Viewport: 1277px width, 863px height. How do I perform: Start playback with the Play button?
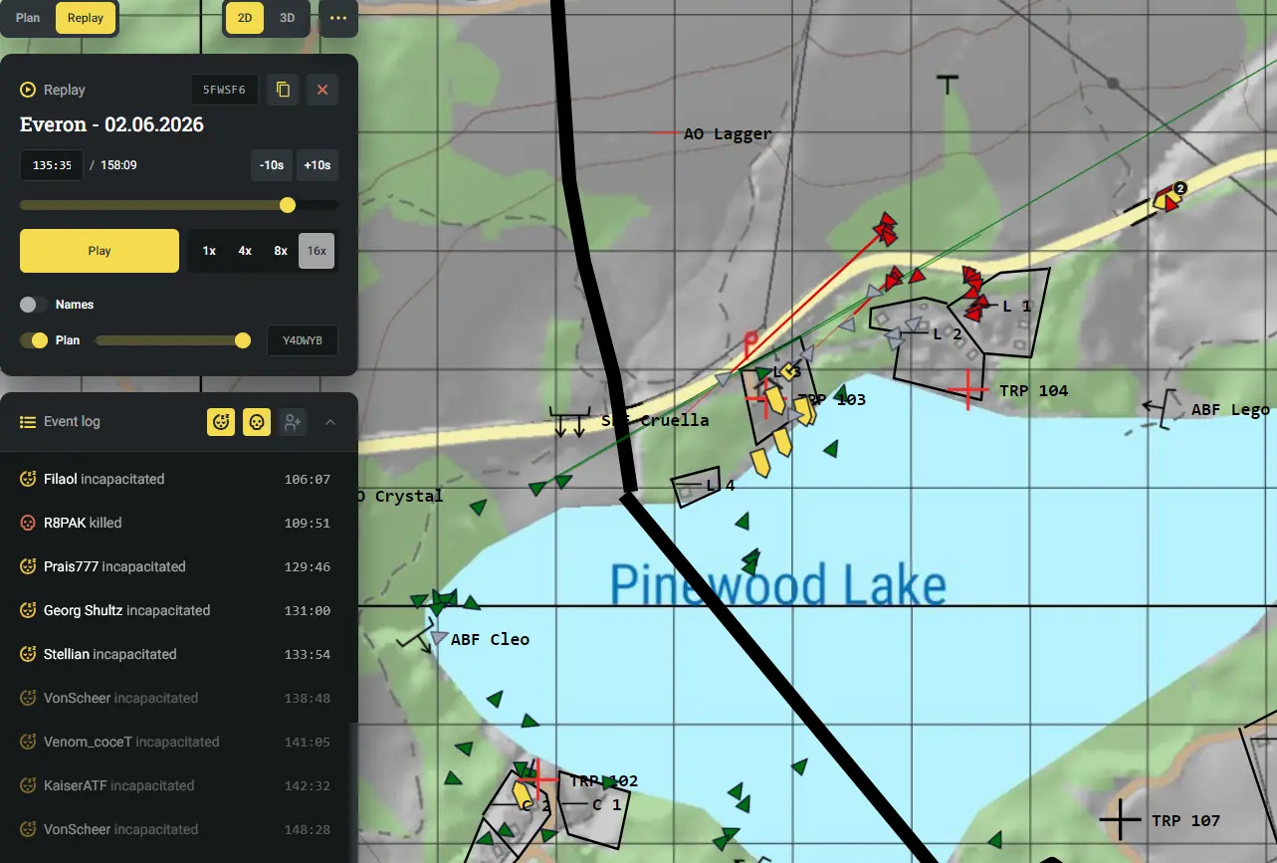tap(100, 251)
